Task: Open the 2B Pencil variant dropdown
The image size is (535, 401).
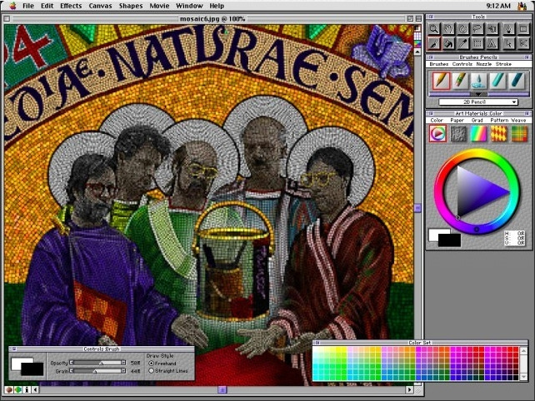Action: point(478,101)
